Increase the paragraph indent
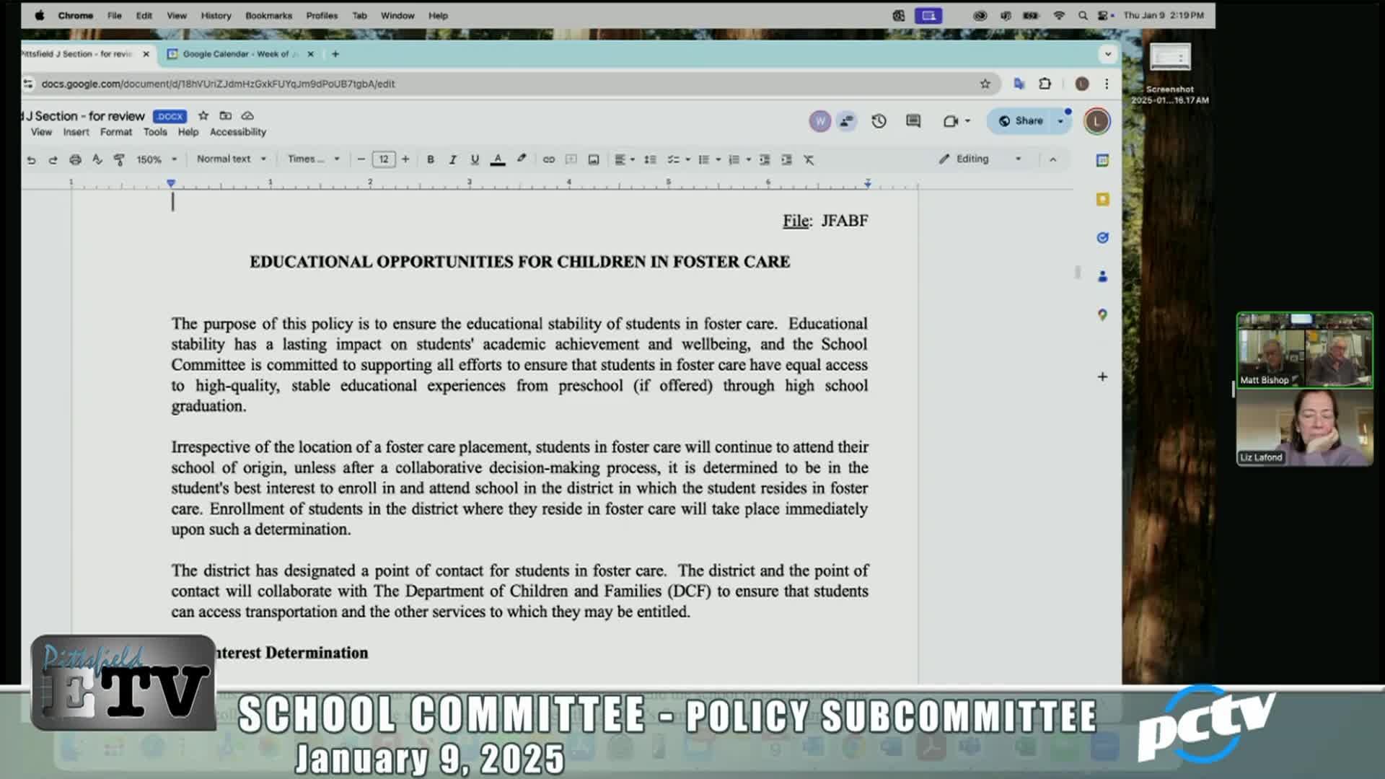Viewport: 1385px width, 779px height. pyautogui.click(x=787, y=159)
